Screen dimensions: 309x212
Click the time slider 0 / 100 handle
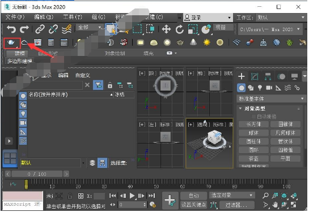[37, 174]
